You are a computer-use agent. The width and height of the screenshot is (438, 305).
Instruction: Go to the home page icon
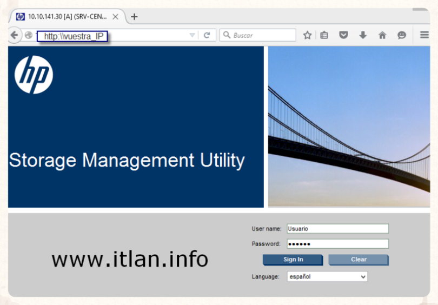pos(382,35)
